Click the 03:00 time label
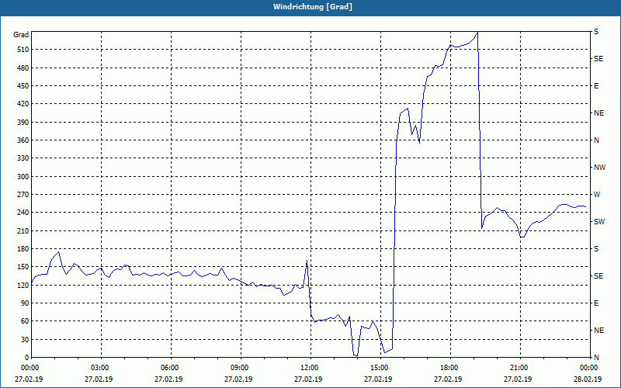The width and height of the screenshot is (621, 388). coord(99,368)
